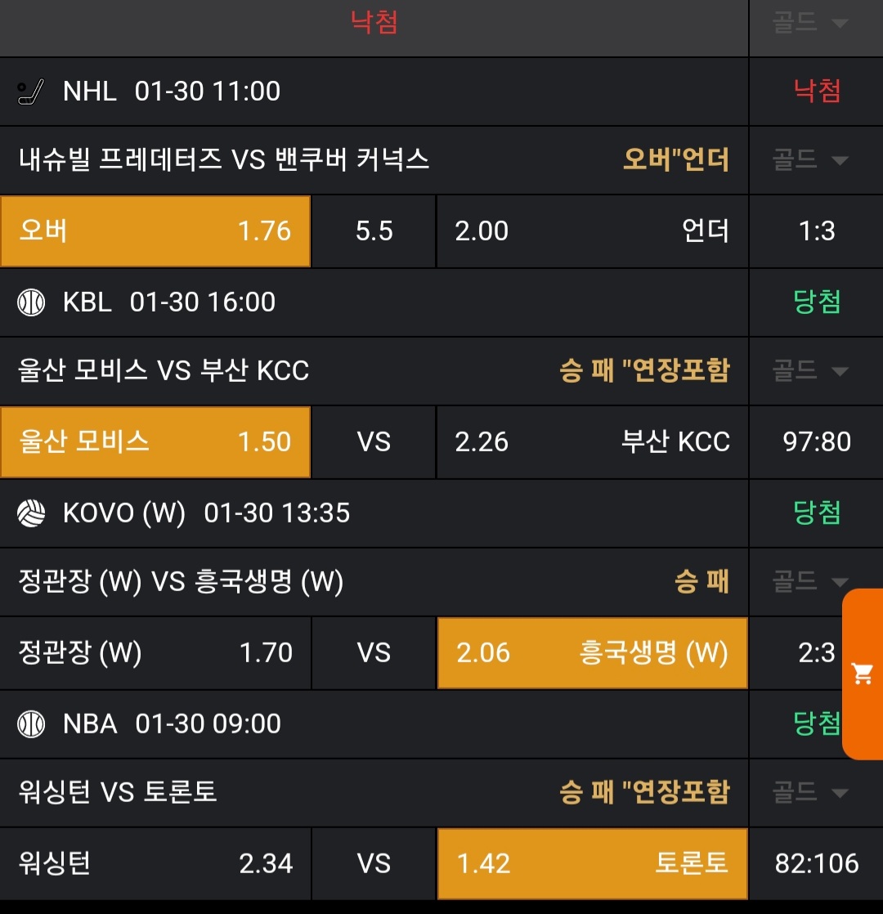Click the KOVO volleyball icon

pos(31,513)
